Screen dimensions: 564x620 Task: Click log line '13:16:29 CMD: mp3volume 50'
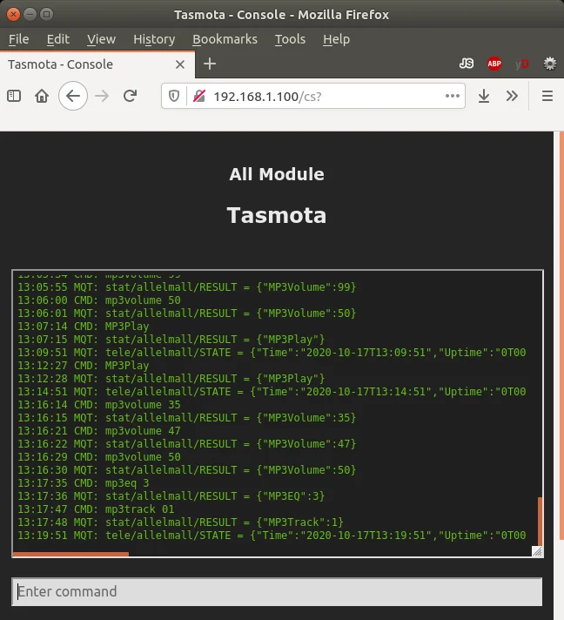pos(99,456)
